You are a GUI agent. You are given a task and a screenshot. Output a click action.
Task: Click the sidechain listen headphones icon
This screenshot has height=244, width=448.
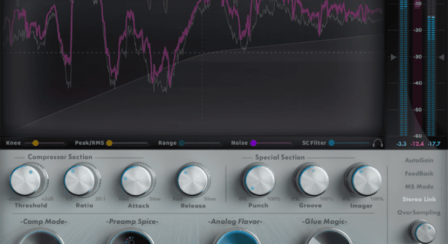click(379, 143)
